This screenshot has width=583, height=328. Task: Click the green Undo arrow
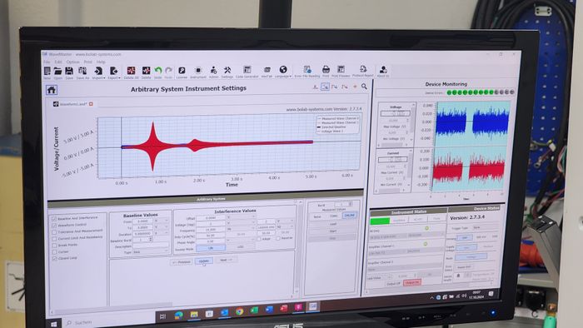coord(158,71)
